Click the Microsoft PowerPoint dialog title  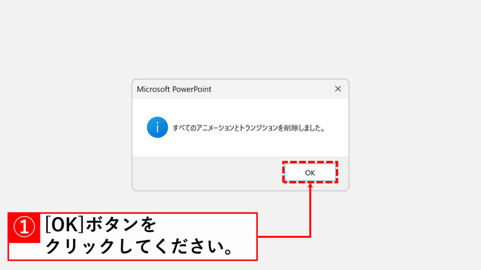[174, 89]
